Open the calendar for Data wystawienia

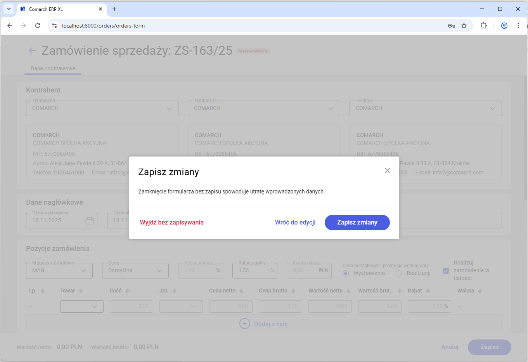(90, 220)
